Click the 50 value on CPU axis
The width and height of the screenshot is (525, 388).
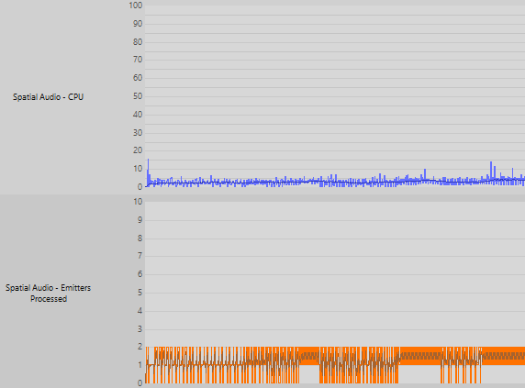(x=138, y=96)
